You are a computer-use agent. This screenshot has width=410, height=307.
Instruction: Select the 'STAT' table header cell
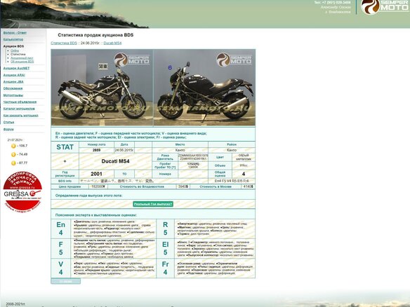tap(65, 147)
